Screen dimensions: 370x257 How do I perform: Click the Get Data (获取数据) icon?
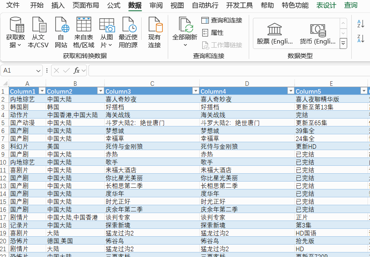pyautogui.click(x=16, y=25)
